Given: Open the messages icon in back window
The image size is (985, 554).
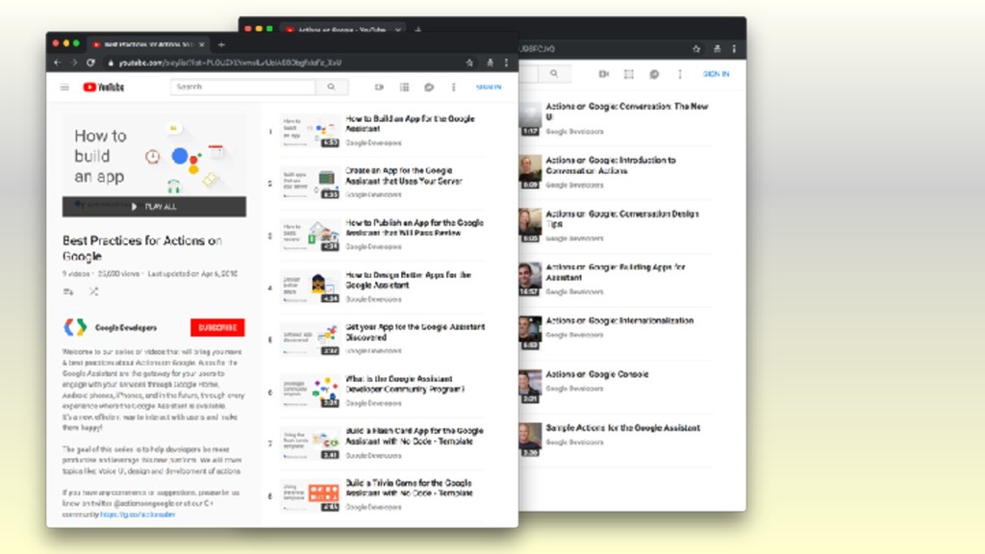Looking at the screenshot, I should [x=654, y=74].
